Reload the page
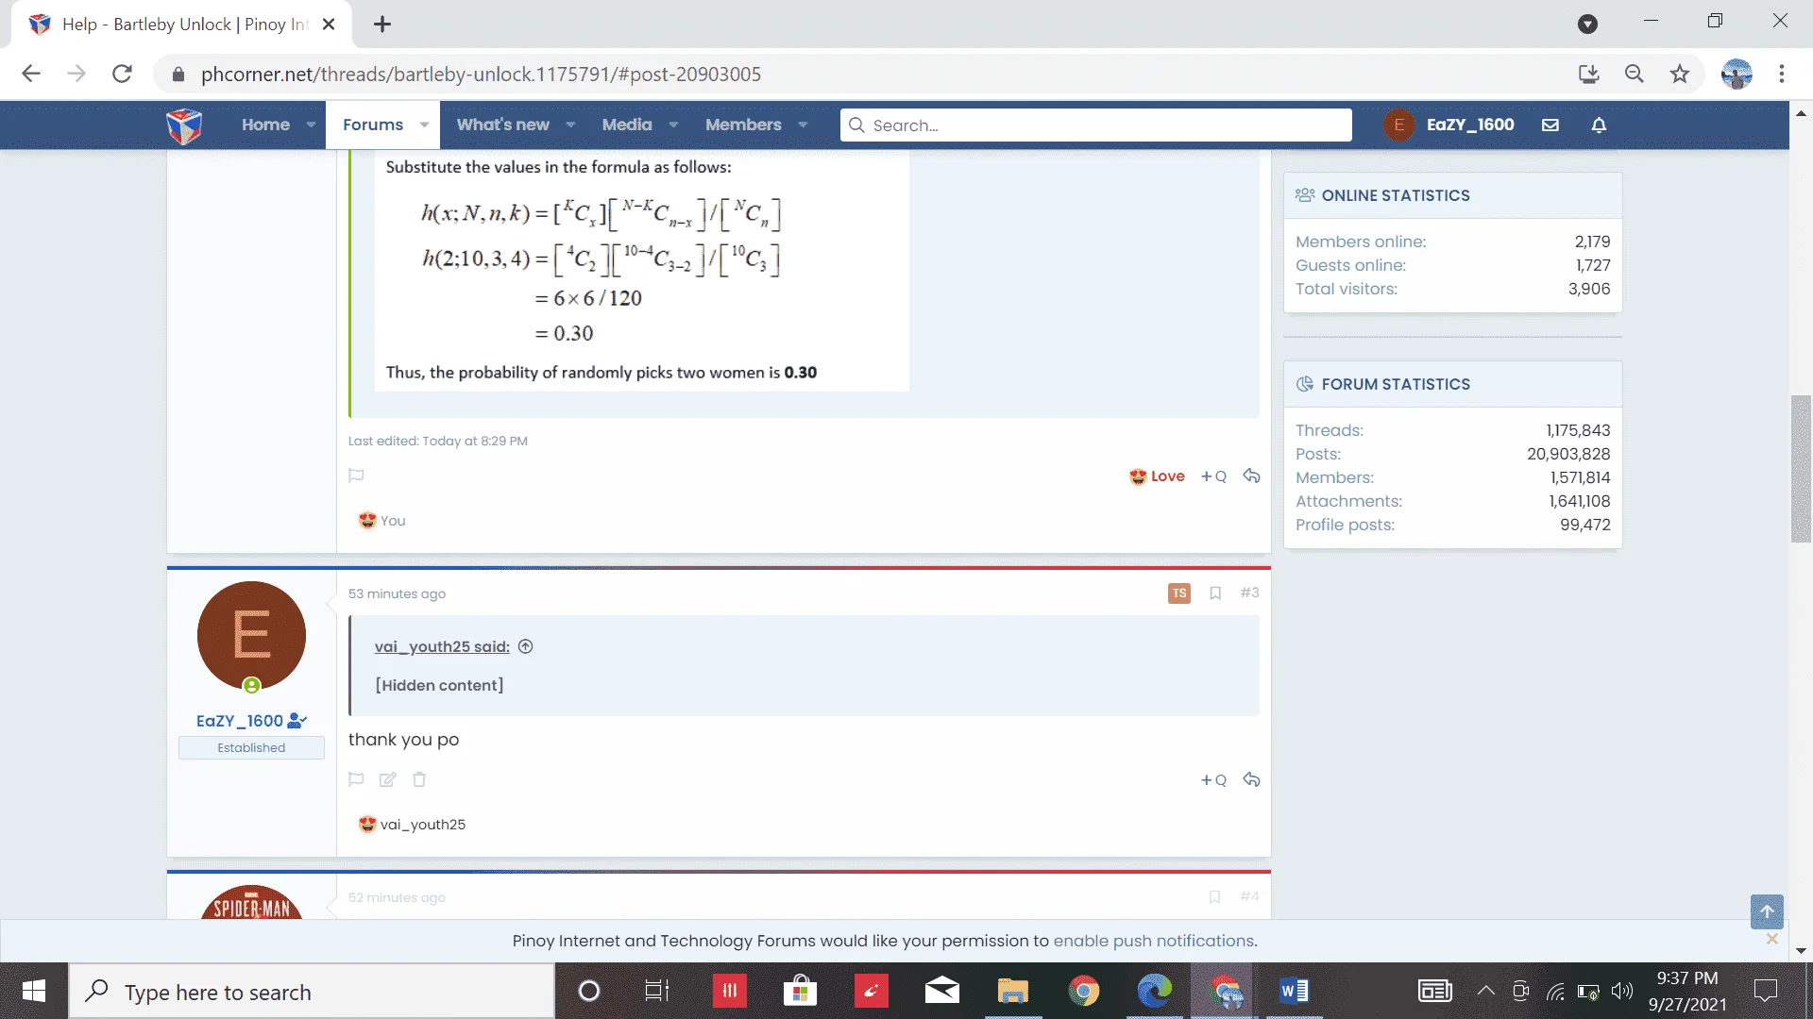1813x1019 pixels. tap(122, 74)
